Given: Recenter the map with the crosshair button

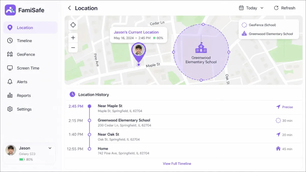Looking at the screenshot, I should pyautogui.click(x=73, y=25).
